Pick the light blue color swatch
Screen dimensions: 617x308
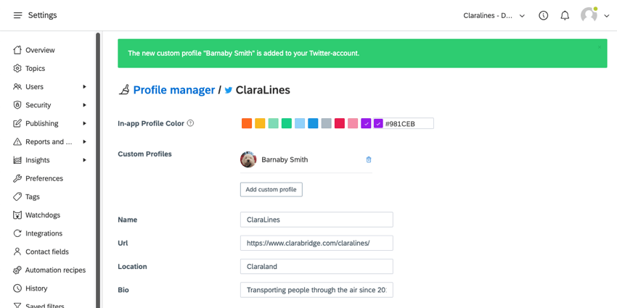point(300,123)
